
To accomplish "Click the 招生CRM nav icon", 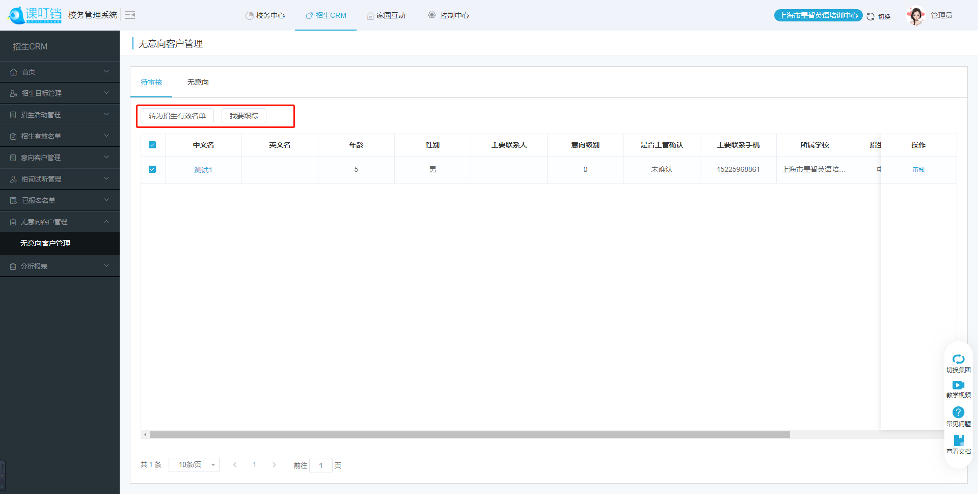I will tap(309, 16).
